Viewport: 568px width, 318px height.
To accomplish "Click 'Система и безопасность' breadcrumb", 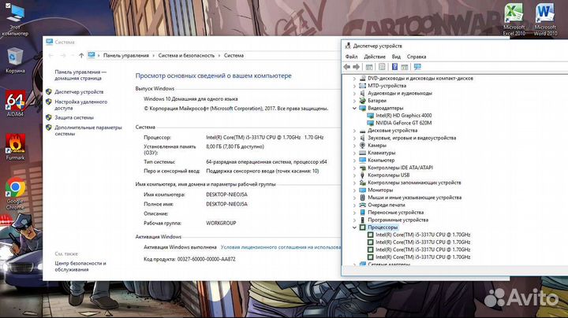I will click(186, 56).
